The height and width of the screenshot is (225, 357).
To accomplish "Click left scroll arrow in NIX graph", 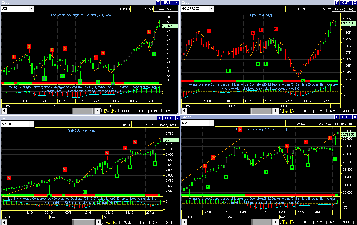I will [x=183, y=222].
